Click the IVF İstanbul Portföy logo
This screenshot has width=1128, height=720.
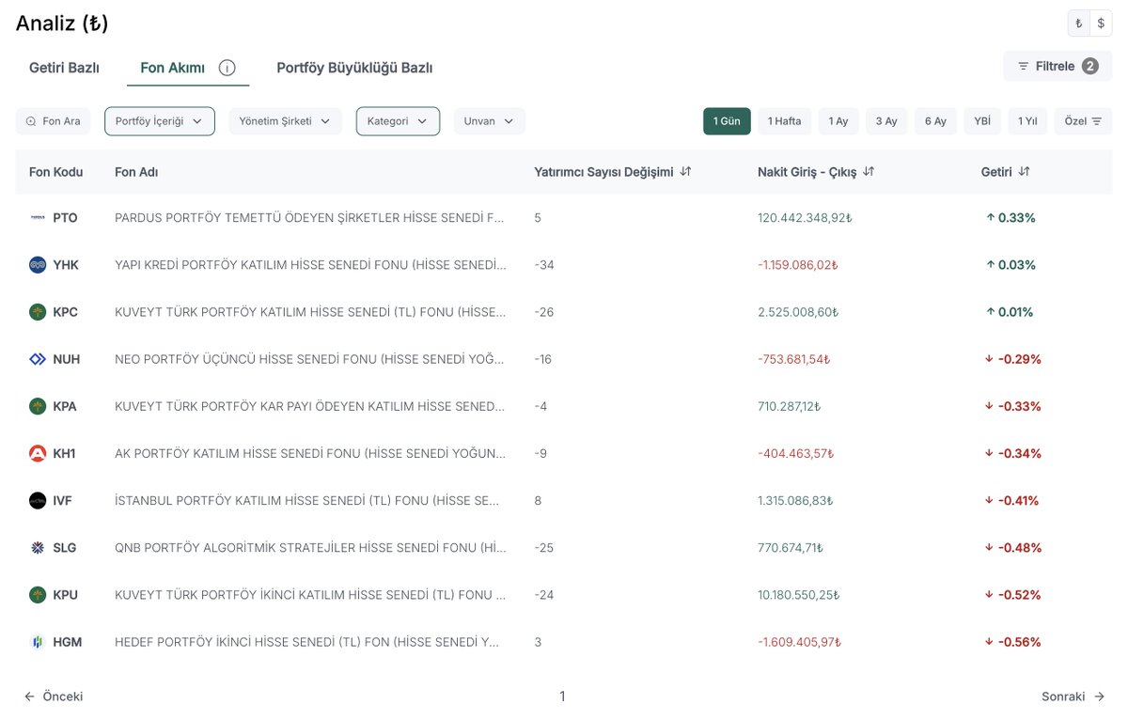pos(38,500)
